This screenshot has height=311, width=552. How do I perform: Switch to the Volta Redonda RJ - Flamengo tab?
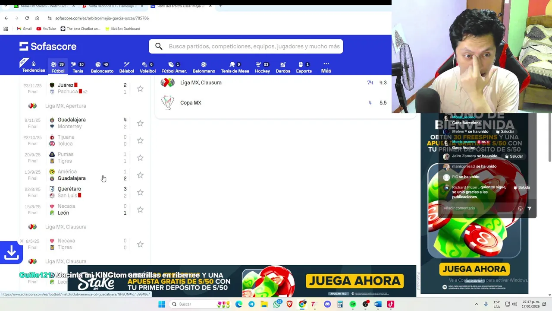pyautogui.click(x=113, y=6)
